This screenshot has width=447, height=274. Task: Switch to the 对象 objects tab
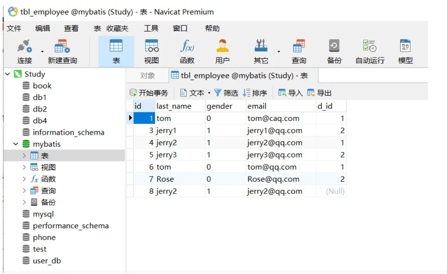pos(148,76)
